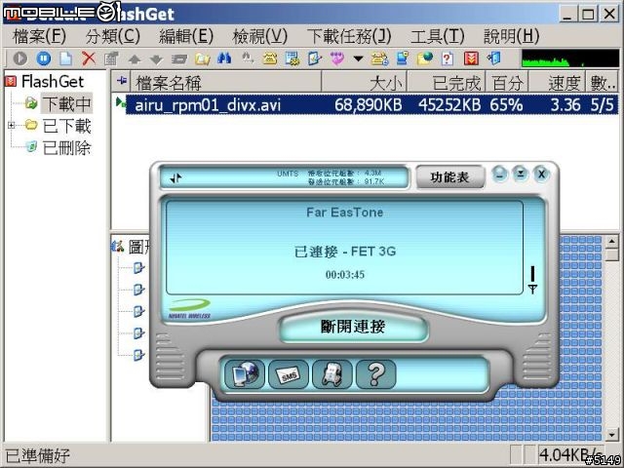The width and height of the screenshot is (624, 468).
Task: Click the 已準備好 status bar text
Action: pyautogui.click(x=37, y=455)
